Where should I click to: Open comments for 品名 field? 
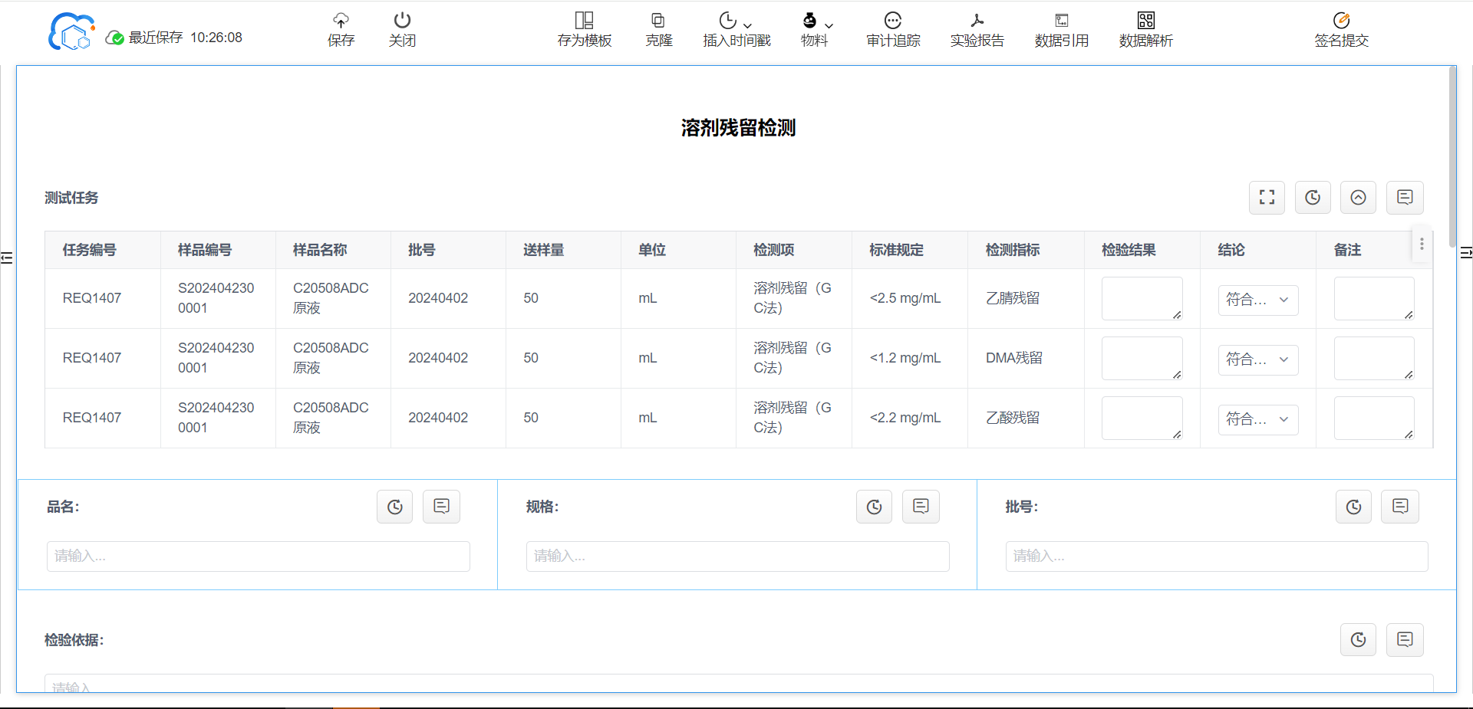point(441,507)
